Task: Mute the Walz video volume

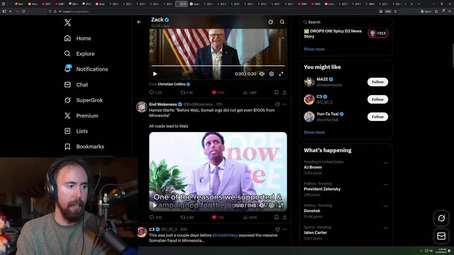Action: [x=262, y=74]
